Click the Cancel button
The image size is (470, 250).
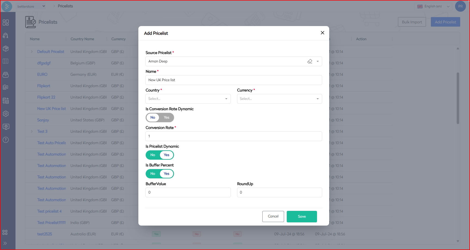(x=273, y=217)
